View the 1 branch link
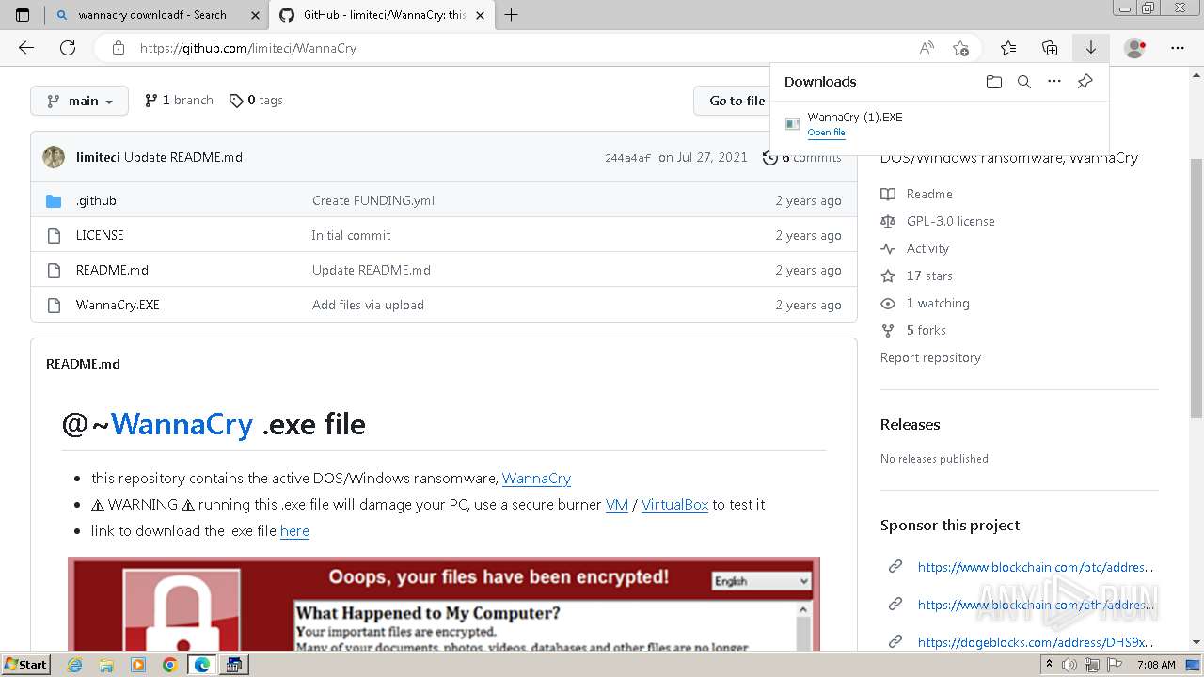 [x=179, y=101]
